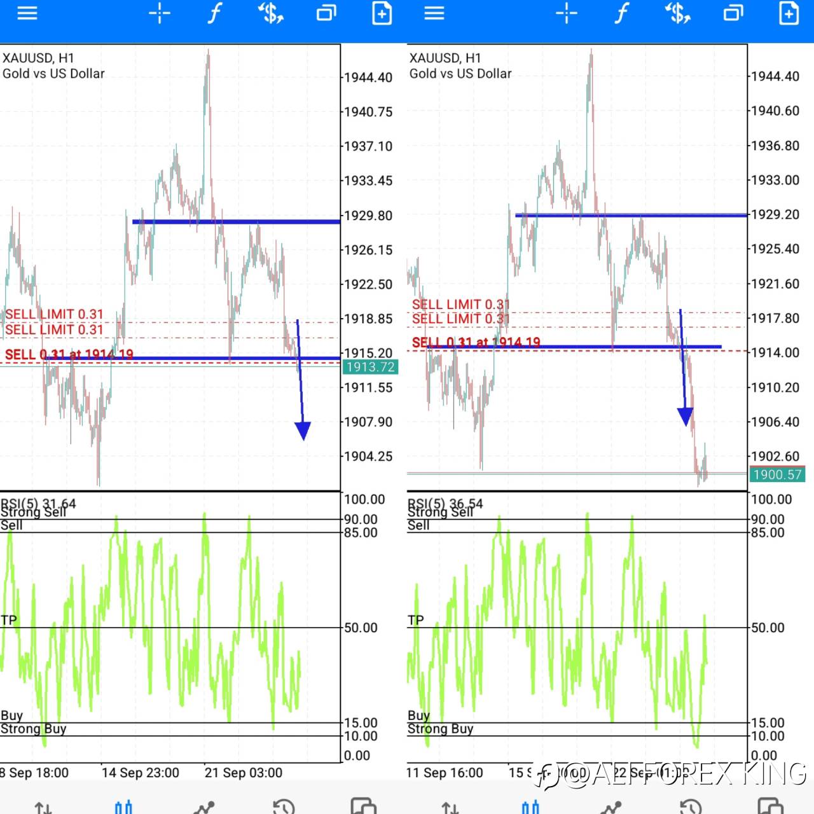Tap the 'SELL 0.31 at 1914.19' label on the right chart
This screenshot has height=814, width=814.
tap(476, 342)
